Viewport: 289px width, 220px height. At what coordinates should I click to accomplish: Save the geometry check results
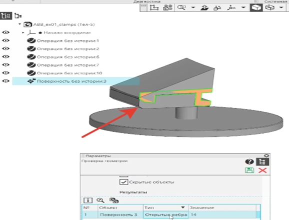249,170
